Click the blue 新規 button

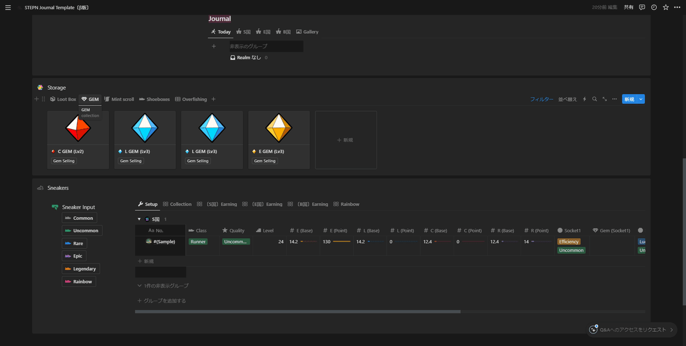(629, 99)
